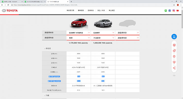Open the Facebook icon in header
Viewport: 183px width, 99px height.
coord(170,11)
